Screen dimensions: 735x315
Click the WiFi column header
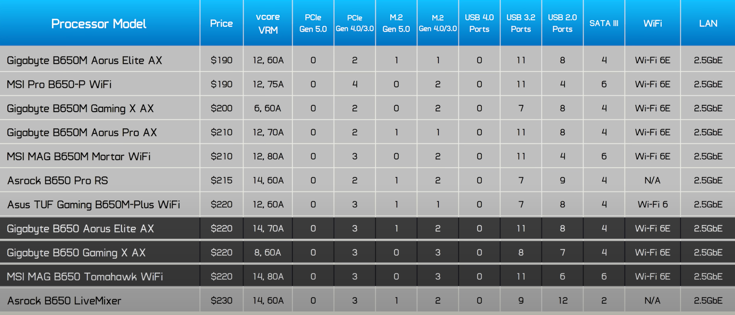point(652,23)
